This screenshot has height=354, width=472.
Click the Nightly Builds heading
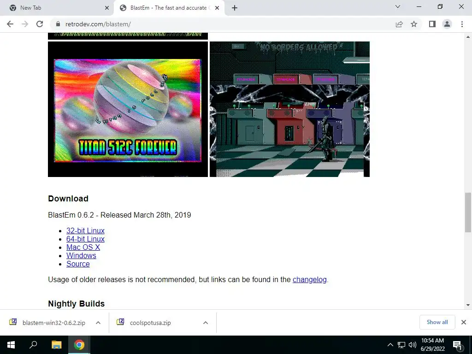[77, 304]
